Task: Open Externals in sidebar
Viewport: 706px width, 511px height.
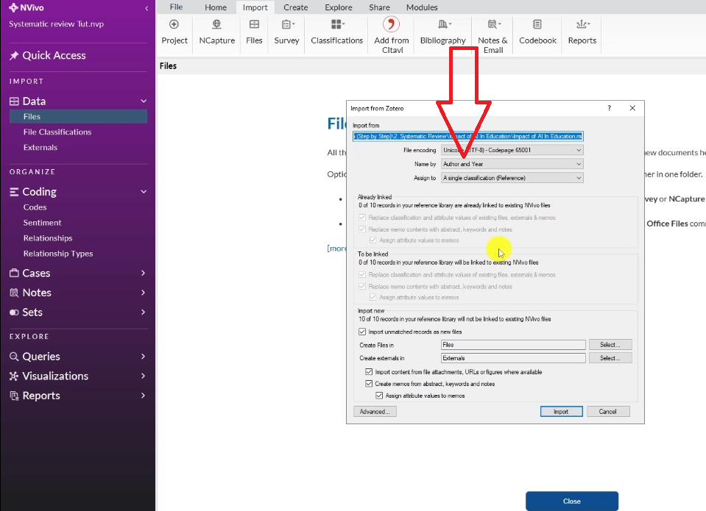Action: 40,148
